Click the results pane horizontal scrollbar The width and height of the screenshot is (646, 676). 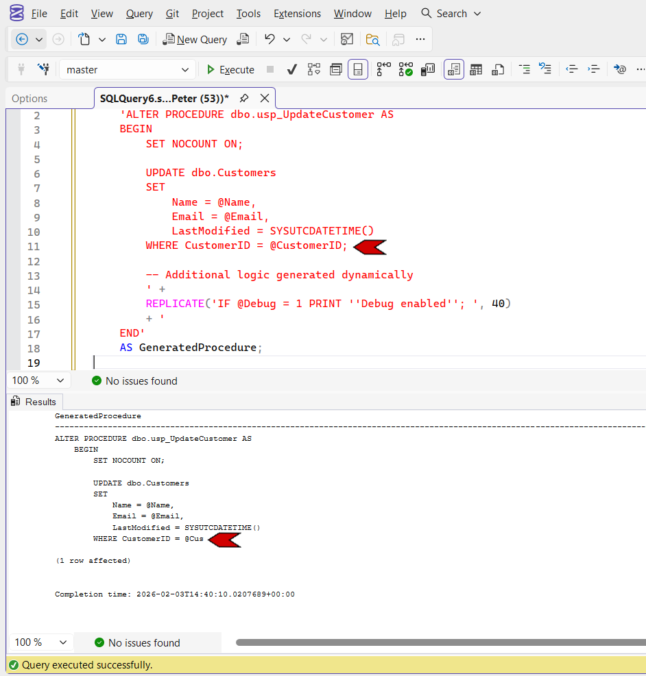point(439,642)
